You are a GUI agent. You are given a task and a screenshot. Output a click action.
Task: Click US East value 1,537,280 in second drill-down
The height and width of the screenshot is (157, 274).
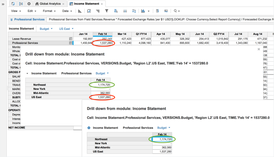(x=162, y=151)
